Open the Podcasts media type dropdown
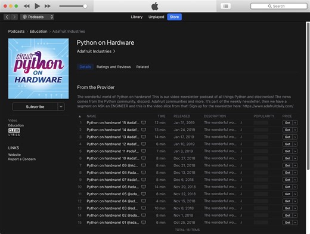 37,17
